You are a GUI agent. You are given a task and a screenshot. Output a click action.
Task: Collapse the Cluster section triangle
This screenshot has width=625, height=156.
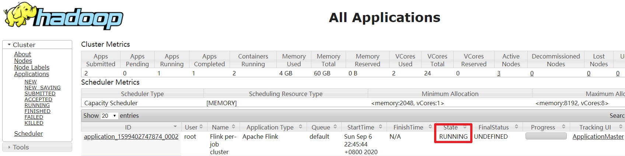click(9, 45)
